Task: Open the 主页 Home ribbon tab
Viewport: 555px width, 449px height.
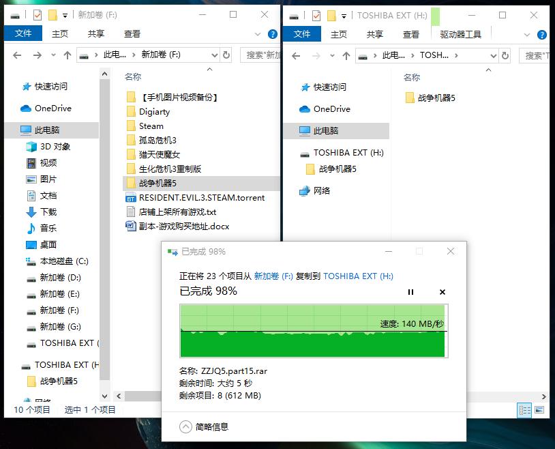Action: click(61, 33)
